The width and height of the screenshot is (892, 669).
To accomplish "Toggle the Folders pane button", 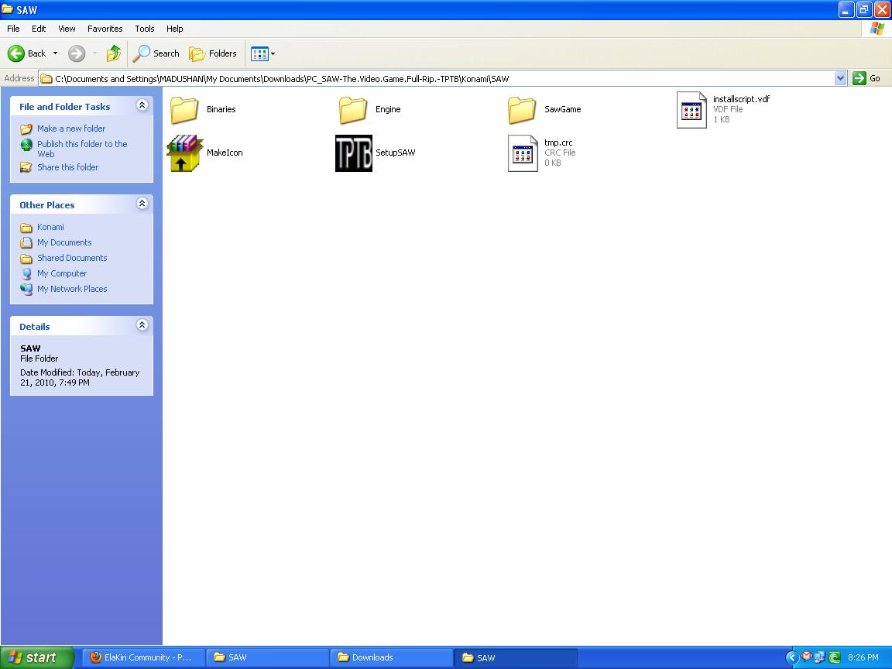I will pyautogui.click(x=213, y=53).
